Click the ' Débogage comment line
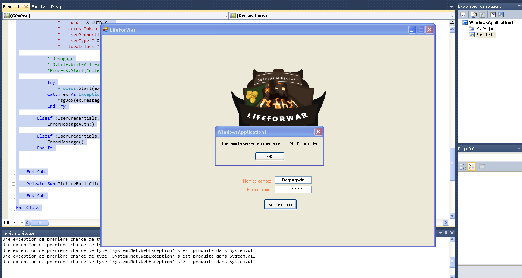Image resolution: width=522 pixels, height=278 pixels. pos(60,59)
